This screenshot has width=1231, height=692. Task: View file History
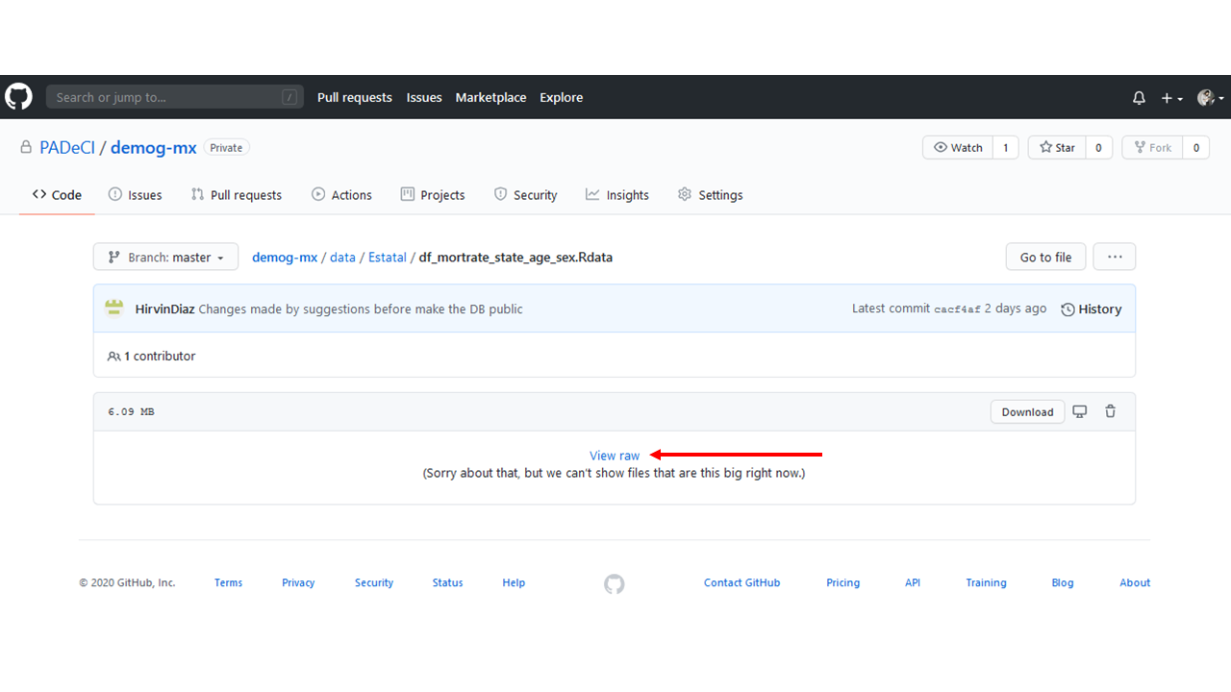point(1091,309)
